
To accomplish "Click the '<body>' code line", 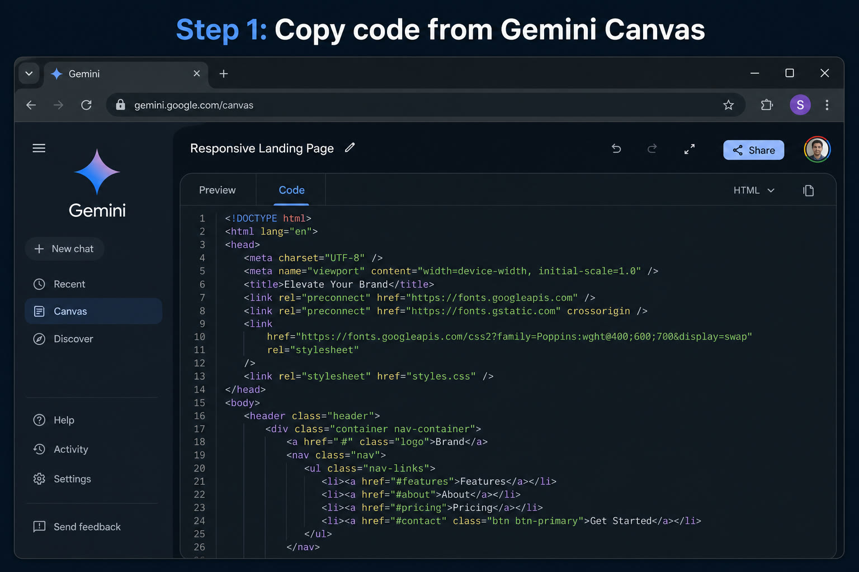I will pyautogui.click(x=242, y=403).
